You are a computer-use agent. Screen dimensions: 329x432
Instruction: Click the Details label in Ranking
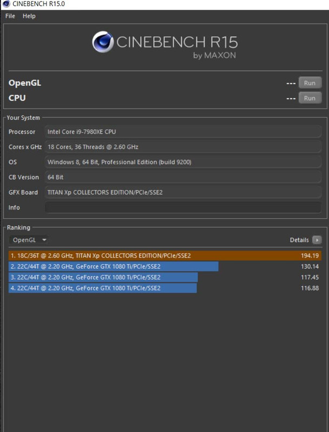pyautogui.click(x=299, y=240)
